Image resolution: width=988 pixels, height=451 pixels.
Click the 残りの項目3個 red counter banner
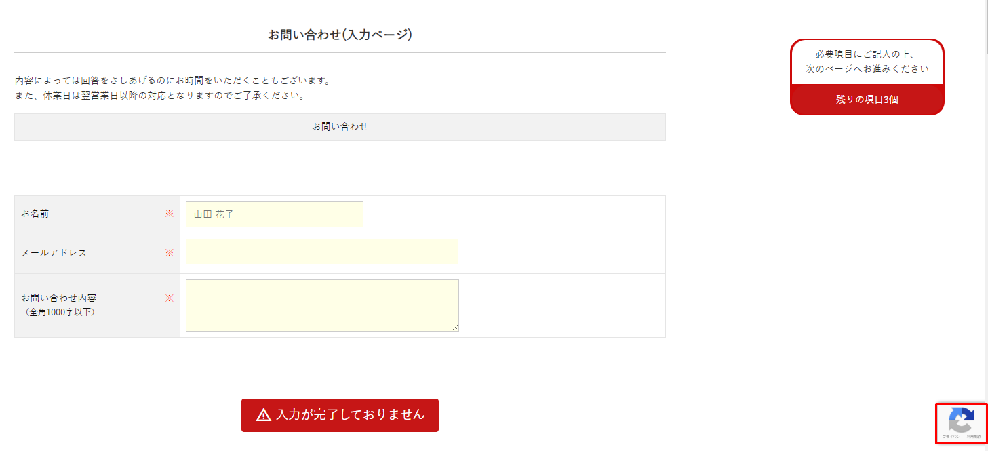(867, 100)
